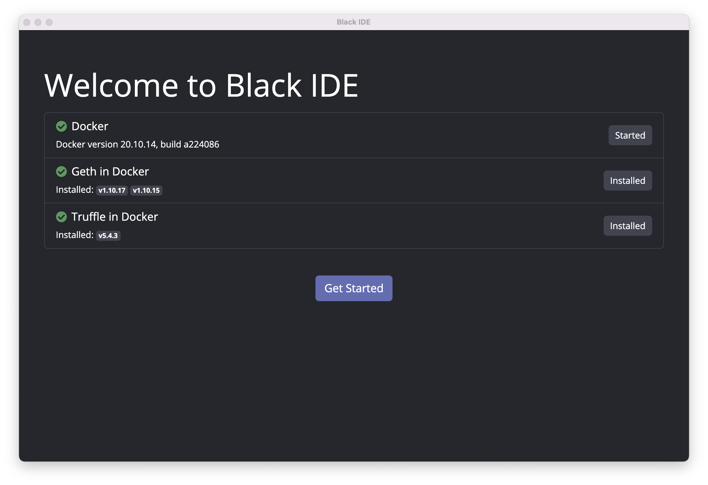
Task: Click the Truffle in Docker title
Action: pyautogui.click(x=114, y=217)
